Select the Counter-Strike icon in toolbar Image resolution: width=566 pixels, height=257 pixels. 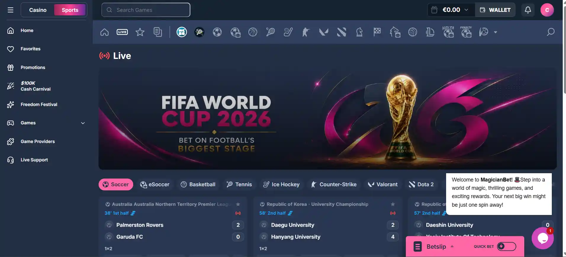(306, 32)
